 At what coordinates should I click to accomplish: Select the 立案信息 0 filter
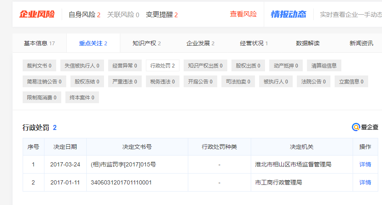[x=351, y=82]
